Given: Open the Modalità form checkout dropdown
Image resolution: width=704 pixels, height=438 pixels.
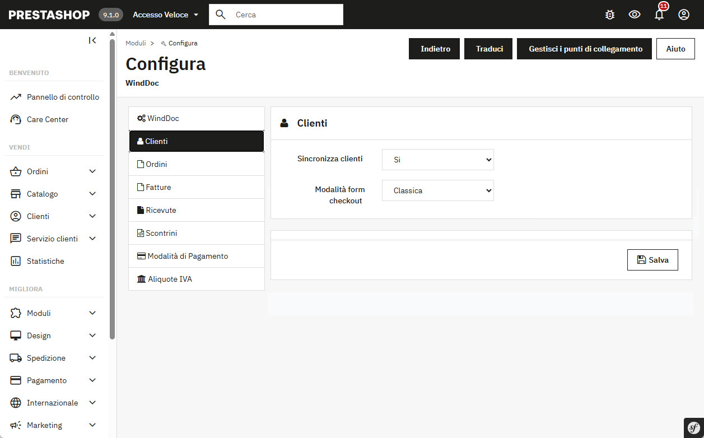Looking at the screenshot, I should tap(438, 190).
